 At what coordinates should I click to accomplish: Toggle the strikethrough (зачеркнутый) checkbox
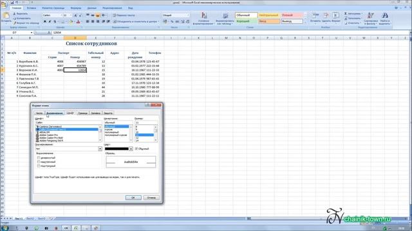click(39, 158)
